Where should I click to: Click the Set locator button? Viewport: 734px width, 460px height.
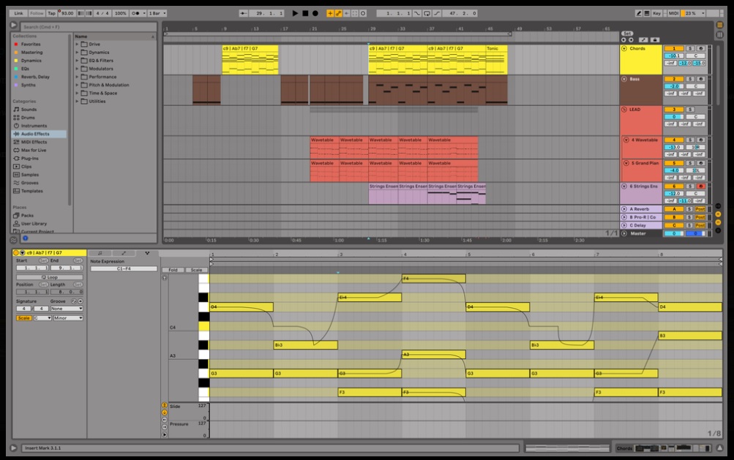tap(627, 34)
